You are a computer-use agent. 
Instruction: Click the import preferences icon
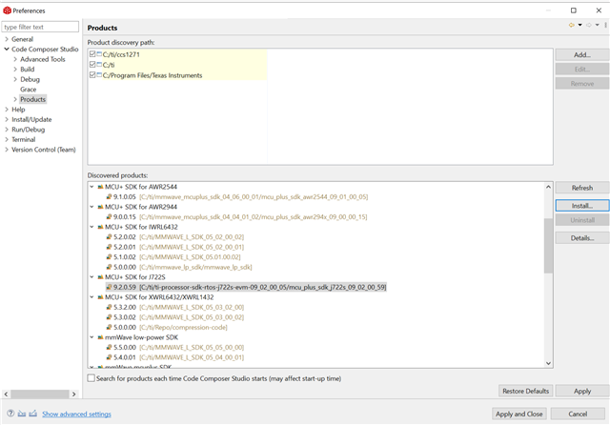click(x=20, y=414)
